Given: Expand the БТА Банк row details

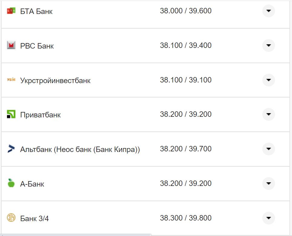Looking at the screenshot, I should [x=268, y=11].
